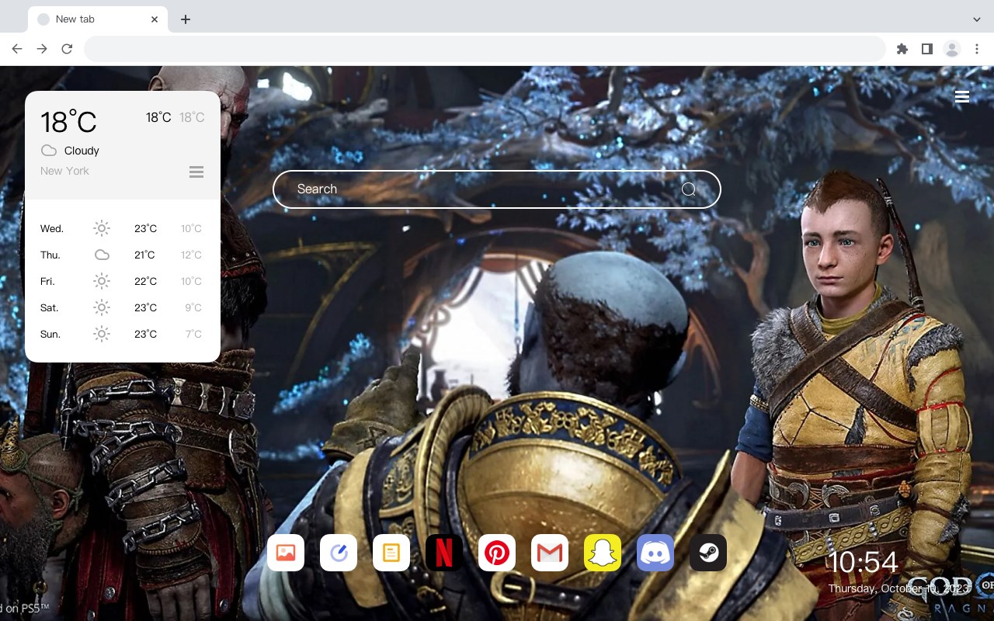Select the New tab tab
The height and width of the screenshot is (621, 994).
(x=98, y=19)
